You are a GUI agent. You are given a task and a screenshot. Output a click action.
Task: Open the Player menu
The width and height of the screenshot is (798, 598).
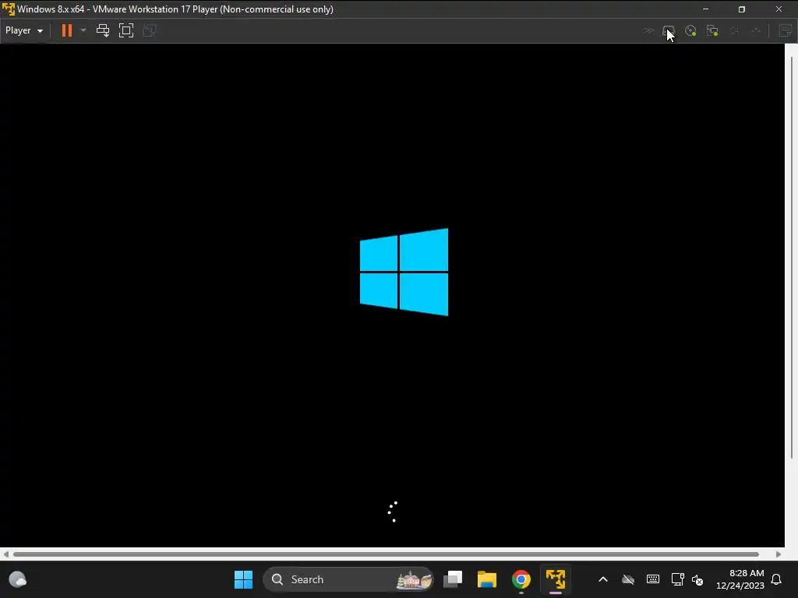pyautogui.click(x=23, y=30)
